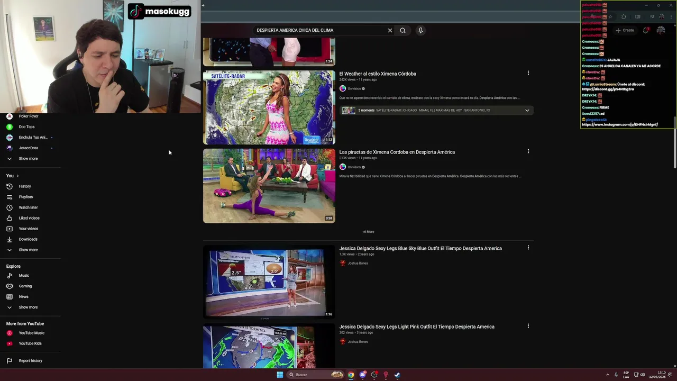Open Jessica Delgado Light Pink Outfit title
677x381 pixels.
[417, 326]
